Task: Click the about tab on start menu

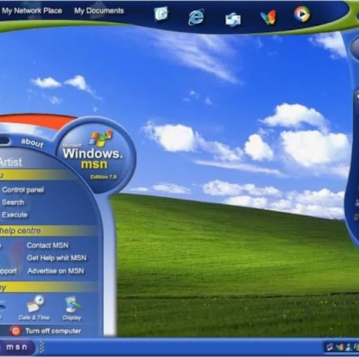Action: point(32,143)
